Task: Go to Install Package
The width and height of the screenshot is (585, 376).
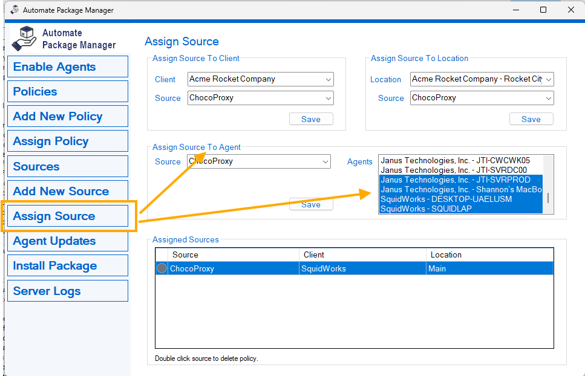Action: (x=67, y=265)
